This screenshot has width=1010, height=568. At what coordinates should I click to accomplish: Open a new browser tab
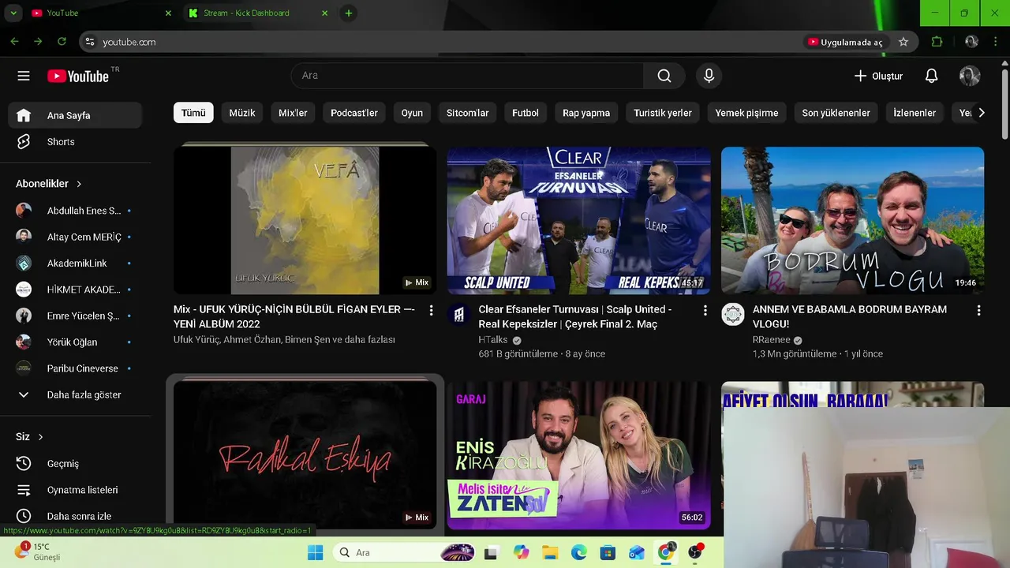[x=349, y=13]
